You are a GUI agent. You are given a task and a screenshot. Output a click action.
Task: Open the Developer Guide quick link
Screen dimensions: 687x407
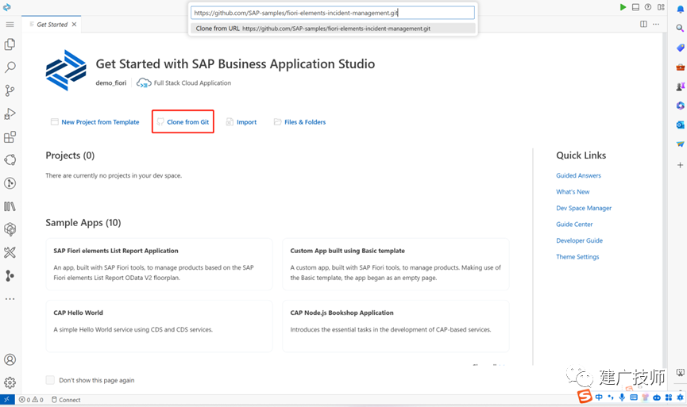579,240
